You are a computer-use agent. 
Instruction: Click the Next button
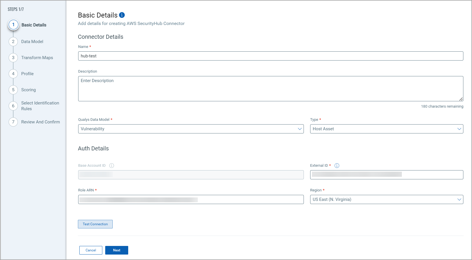116,250
